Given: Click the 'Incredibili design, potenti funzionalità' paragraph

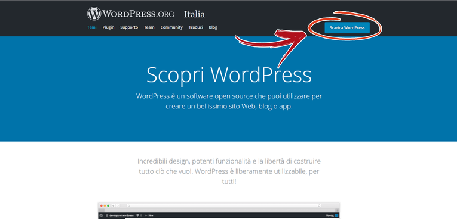Looking at the screenshot, I should point(229,171).
